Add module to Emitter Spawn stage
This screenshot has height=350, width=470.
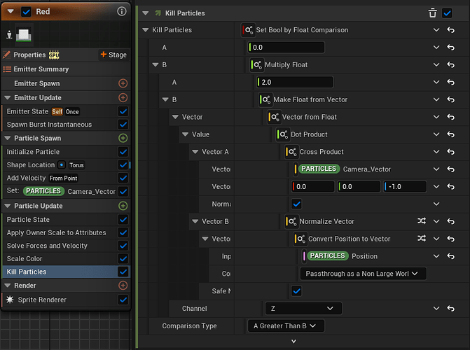click(x=123, y=83)
